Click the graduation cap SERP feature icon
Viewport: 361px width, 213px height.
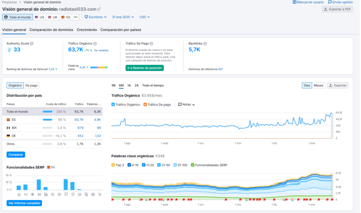click(x=80, y=194)
